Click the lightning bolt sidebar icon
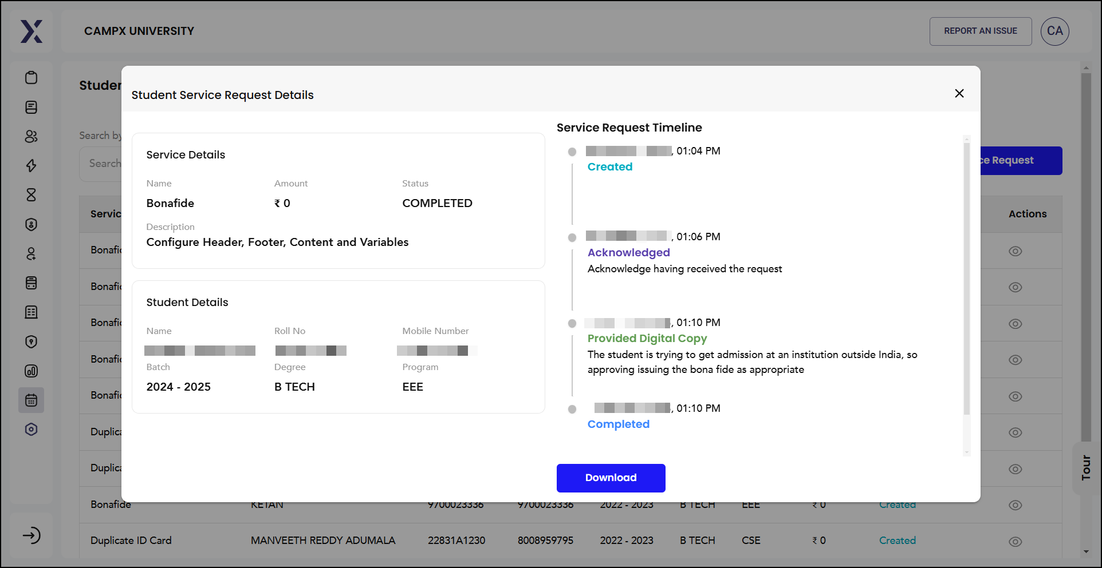The height and width of the screenshot is (568, 1102). tap(32, 166)
